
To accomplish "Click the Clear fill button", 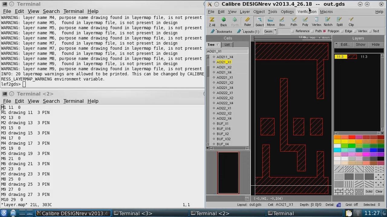I will (379, 191).
